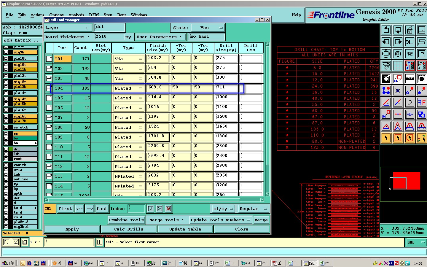Toggle checkbox for sig9b layer
The image size is (427, 267).
tap(6, 52)
